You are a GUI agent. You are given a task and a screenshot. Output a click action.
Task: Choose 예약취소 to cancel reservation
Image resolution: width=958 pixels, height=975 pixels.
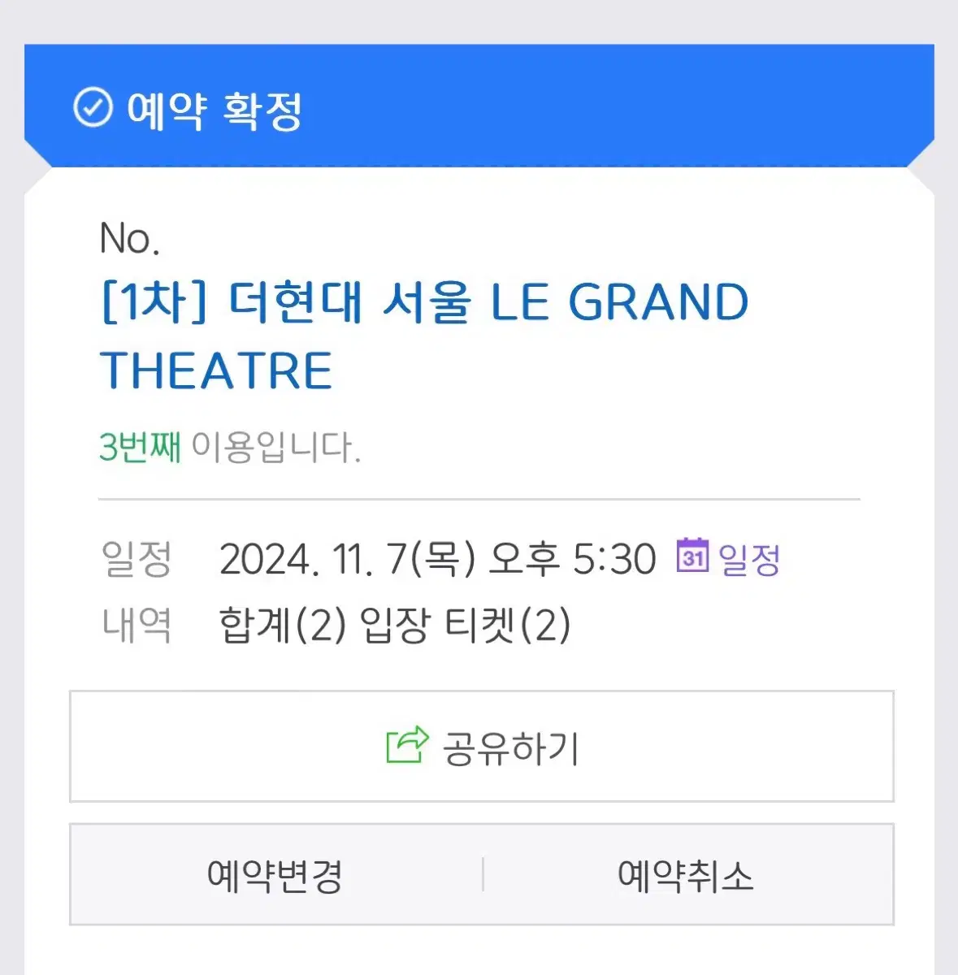(x=686, y=875)
